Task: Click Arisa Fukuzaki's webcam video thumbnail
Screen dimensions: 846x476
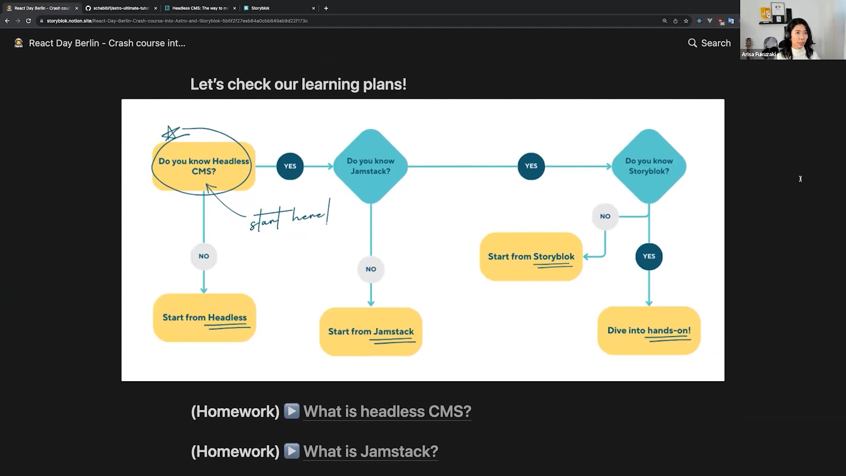Action: coord(793,30)
